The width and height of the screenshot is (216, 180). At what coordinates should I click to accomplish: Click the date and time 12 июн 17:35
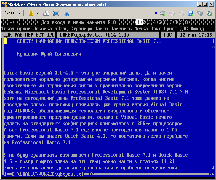[x=196, y=35]
